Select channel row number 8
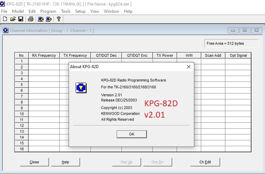This screenshot has width=265, height=174. tap(22, 102)
